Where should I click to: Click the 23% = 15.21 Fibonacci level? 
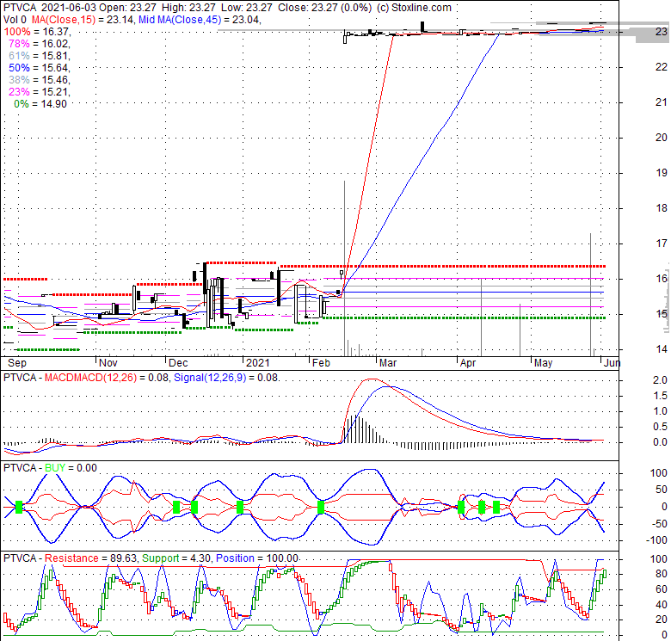point(39,91)
